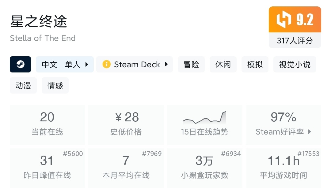Click the Xiaoheihe logo in score badge

click(284, 20)
